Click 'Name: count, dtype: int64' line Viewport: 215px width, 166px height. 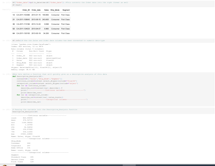coord(24,150)
